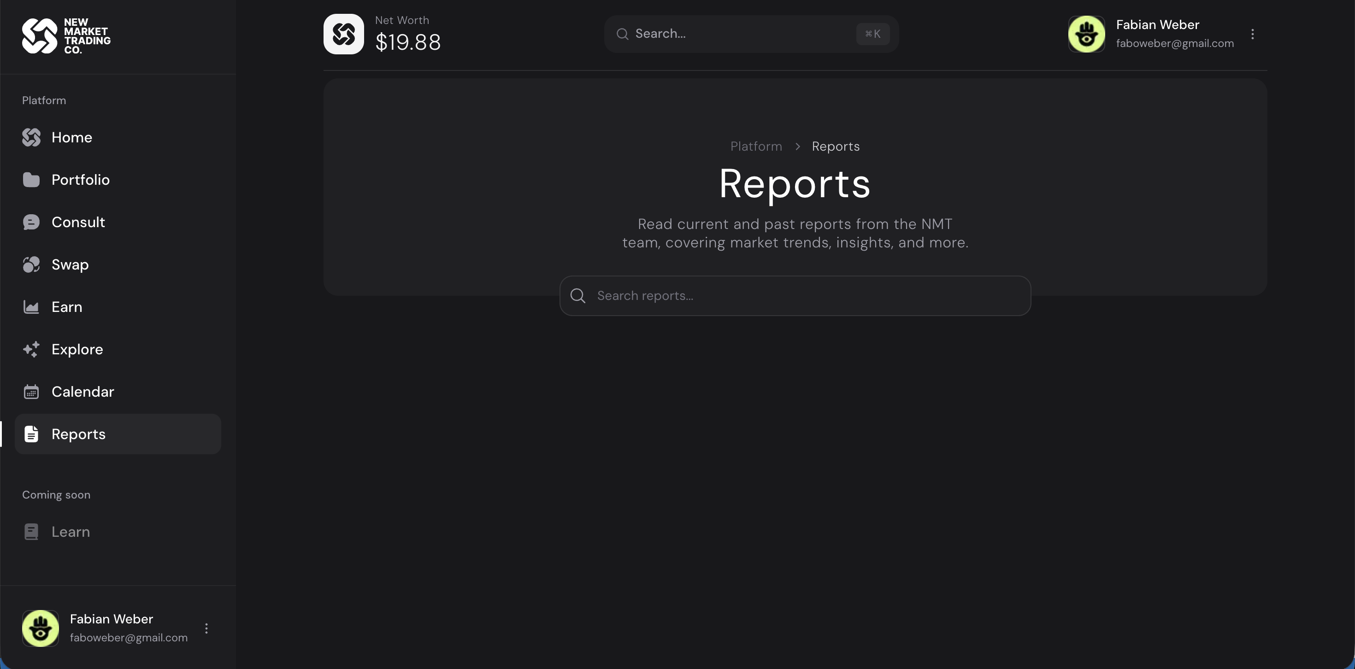Click the Fabian Weber profile avatar top right

click(x=1086, y=34)
